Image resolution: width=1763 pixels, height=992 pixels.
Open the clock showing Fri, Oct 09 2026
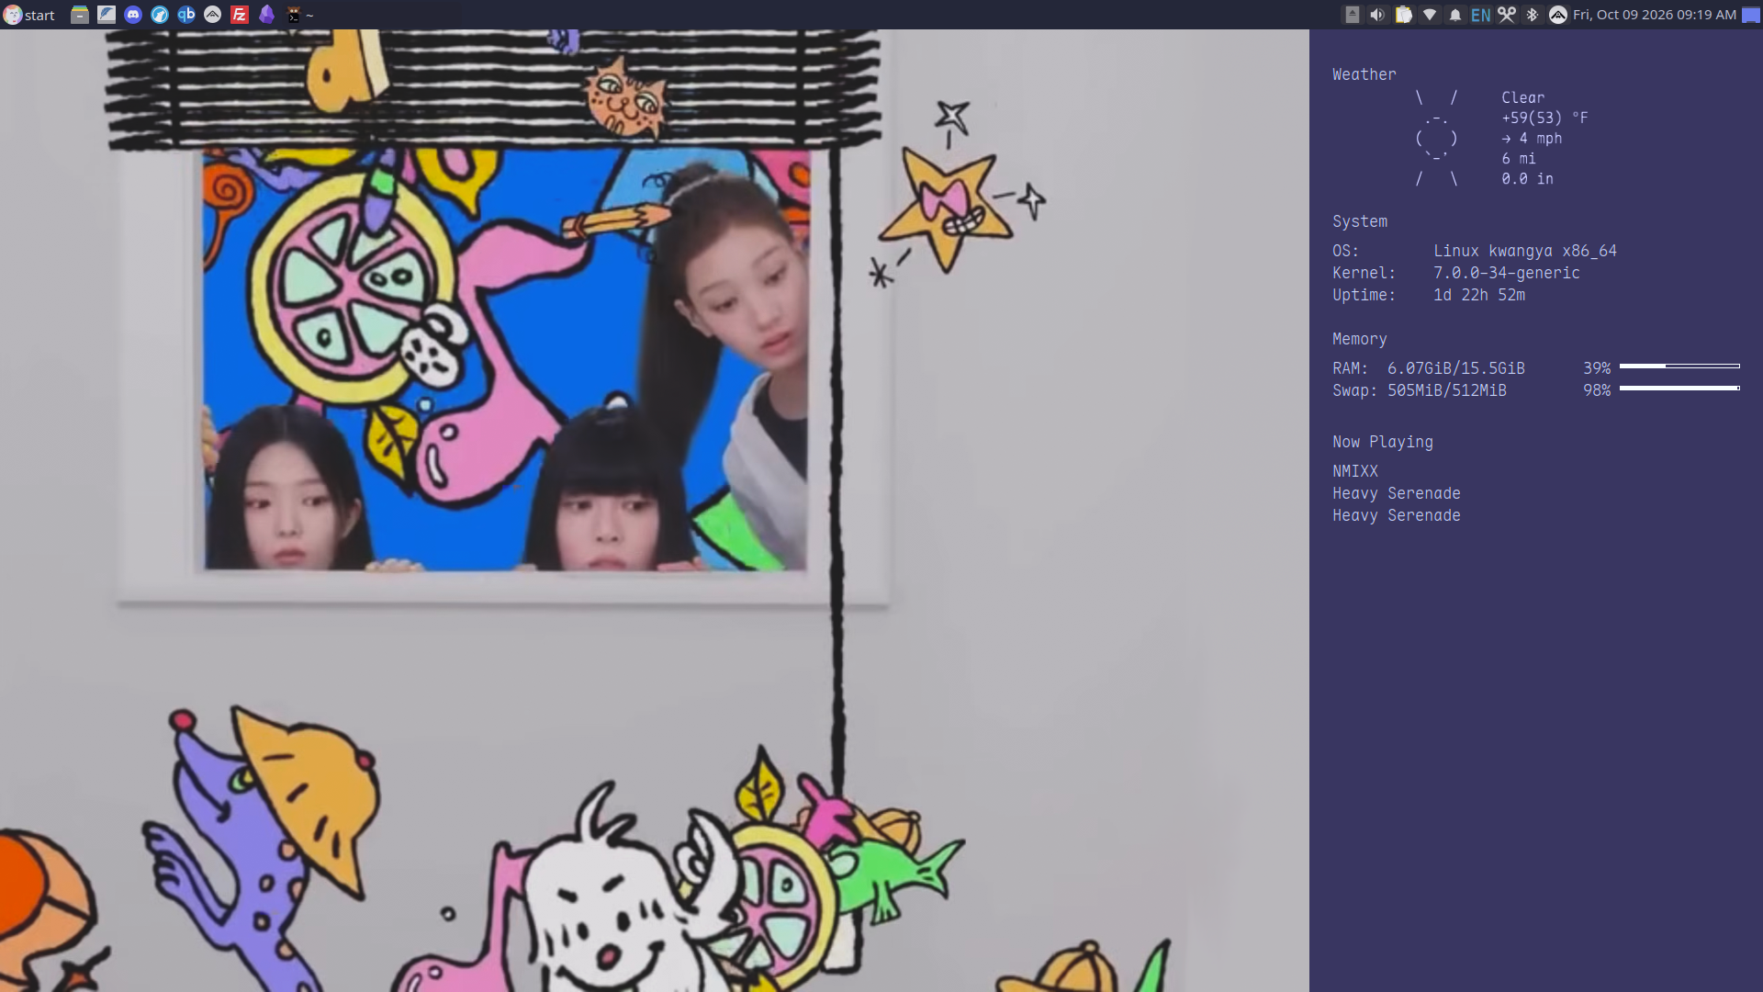pyautogui.click(x=1654, y=15)
